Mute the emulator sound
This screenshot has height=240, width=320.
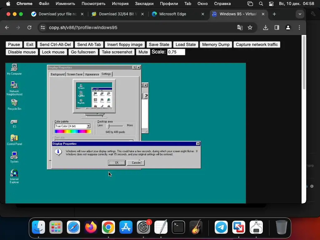pyautogui.click(x=143, y=52)
